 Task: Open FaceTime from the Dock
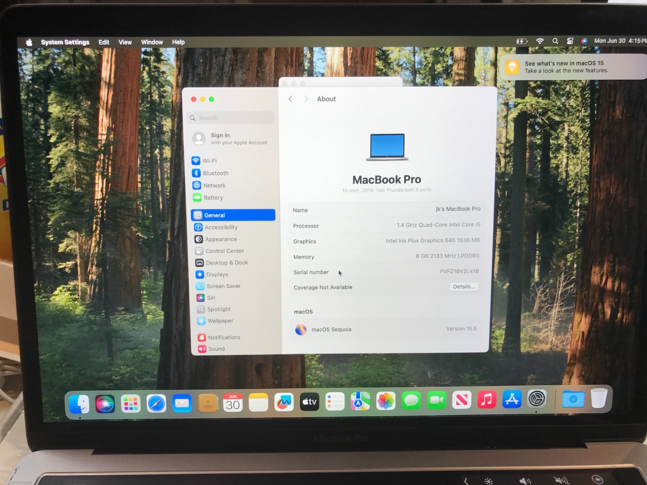click(437, 401)
